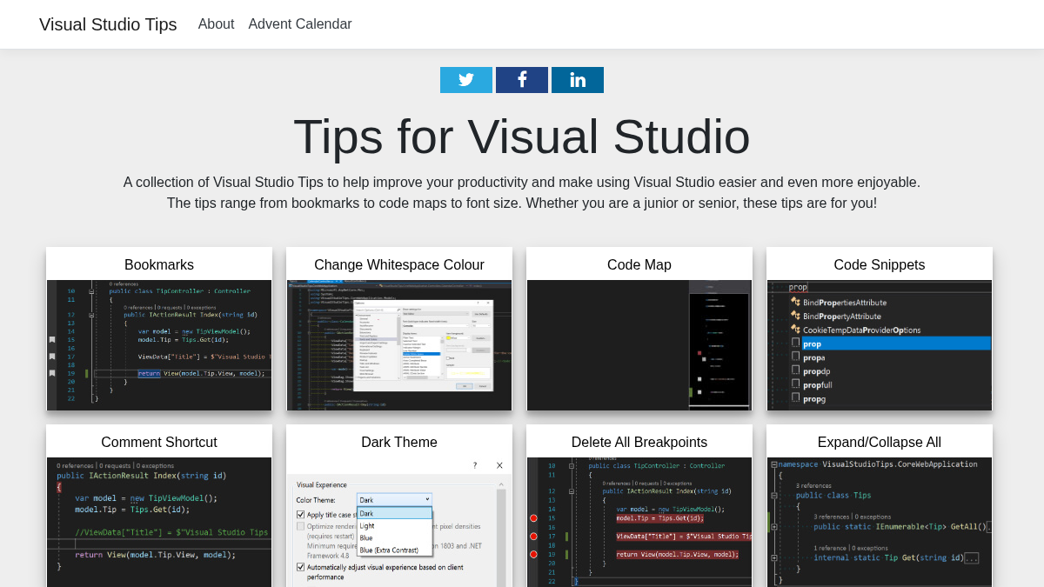This screenshot has height=587, width=1044.
Task: Open the Bookmarks tip title
Action: coord(159,265)
